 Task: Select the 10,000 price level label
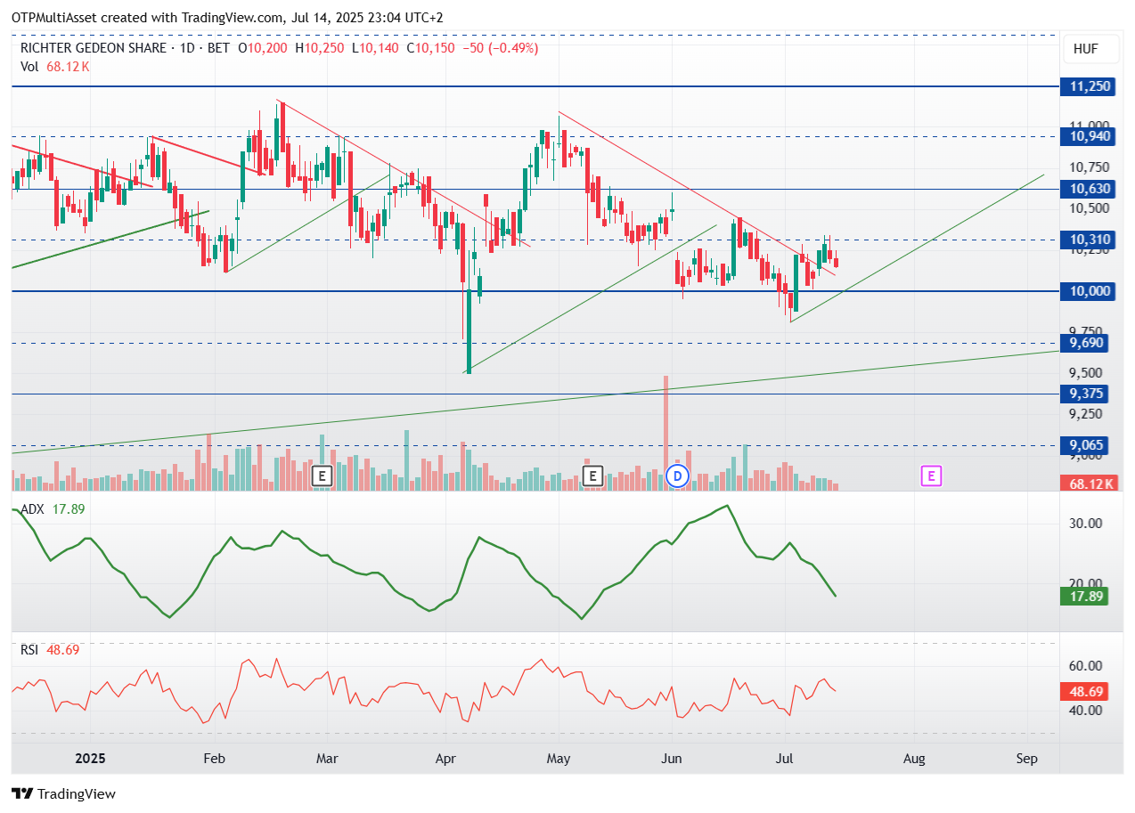(1088, 291)
